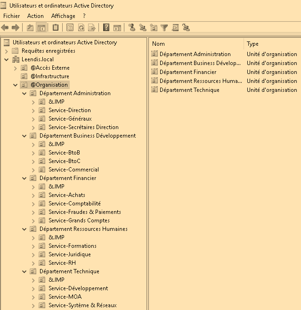301x310 pixels.
Task: Click the Find objects magnifier icon
Action: 175,27
